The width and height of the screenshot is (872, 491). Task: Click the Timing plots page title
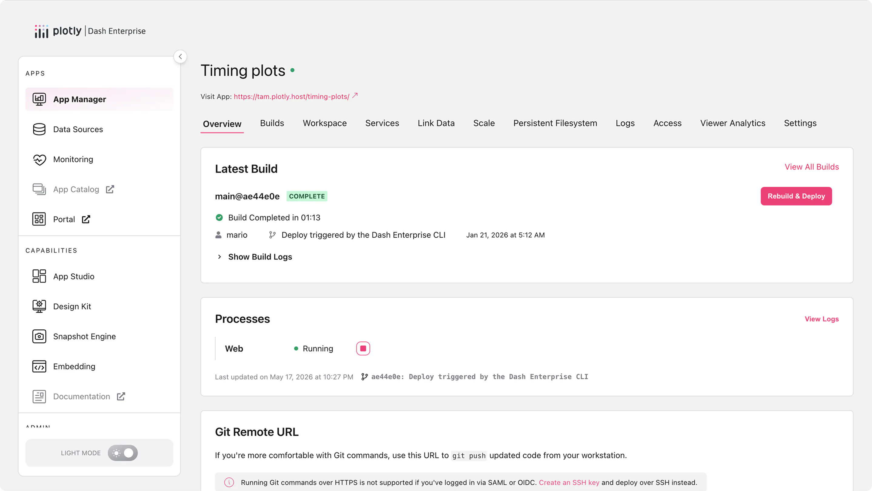(x=243, y=71)
